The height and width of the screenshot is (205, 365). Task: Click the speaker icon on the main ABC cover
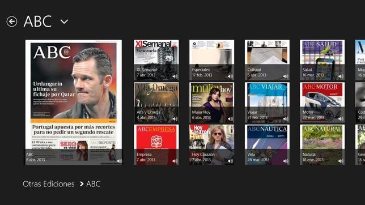coord(120,161)
